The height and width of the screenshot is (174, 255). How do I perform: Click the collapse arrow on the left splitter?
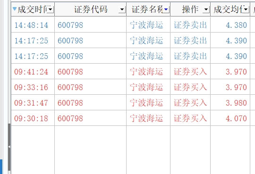point(9,147)
